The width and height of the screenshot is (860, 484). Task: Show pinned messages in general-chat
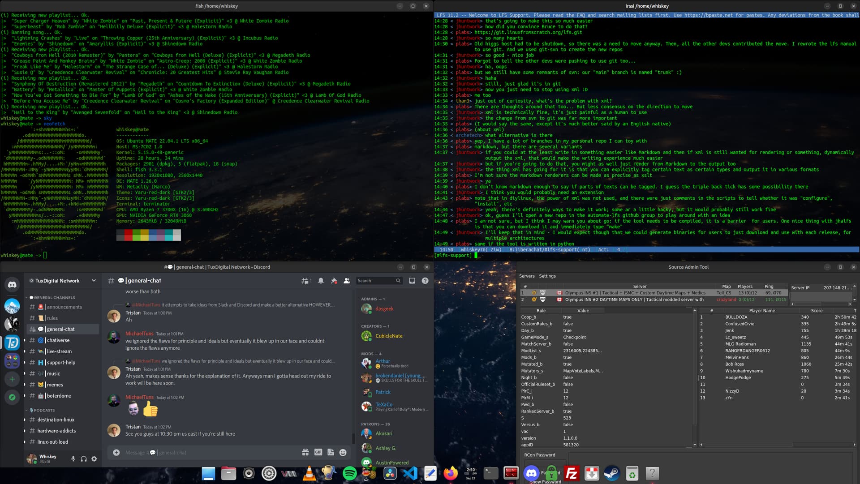[334, 281]
